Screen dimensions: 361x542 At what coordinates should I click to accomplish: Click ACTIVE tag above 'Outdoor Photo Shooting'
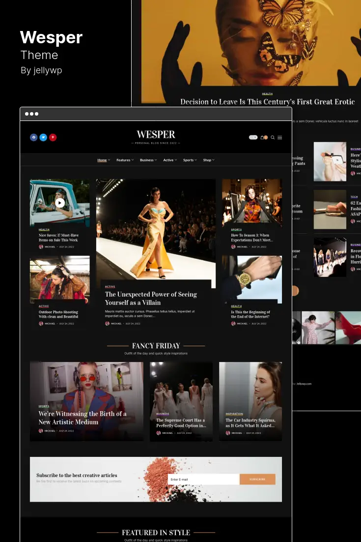coord(44,306)
